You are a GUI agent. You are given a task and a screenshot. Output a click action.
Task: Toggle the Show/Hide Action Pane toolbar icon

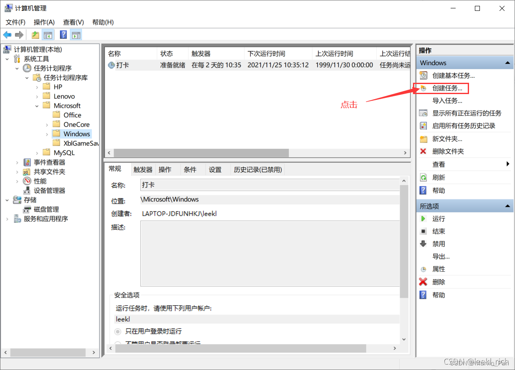76,35
